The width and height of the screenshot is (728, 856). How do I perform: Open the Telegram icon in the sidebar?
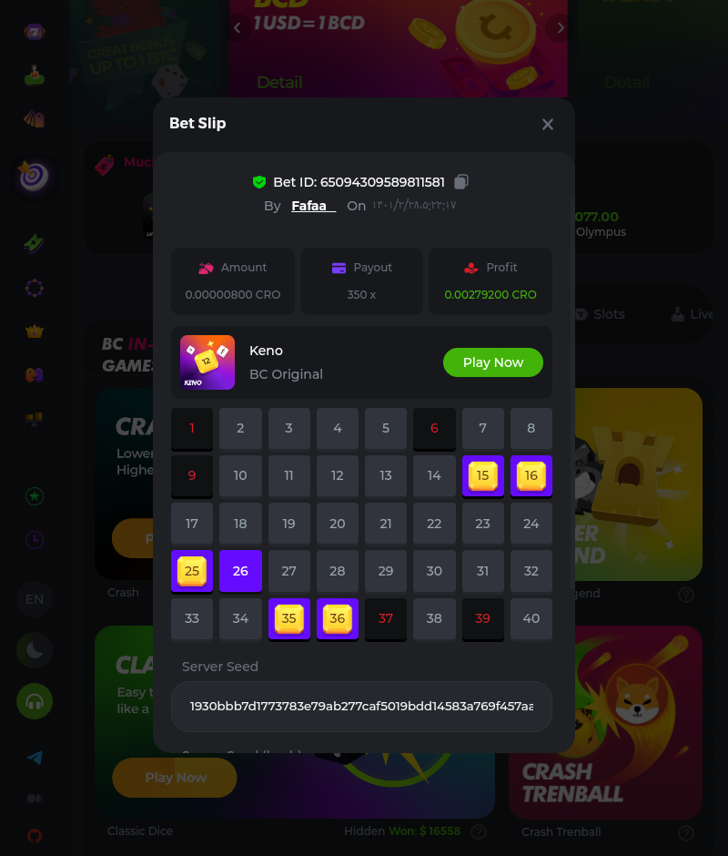35,757
